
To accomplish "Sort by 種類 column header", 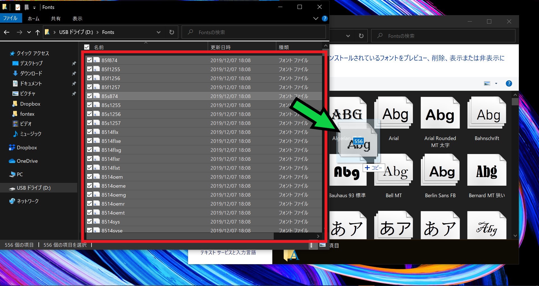I will click(x=284, y=47).
